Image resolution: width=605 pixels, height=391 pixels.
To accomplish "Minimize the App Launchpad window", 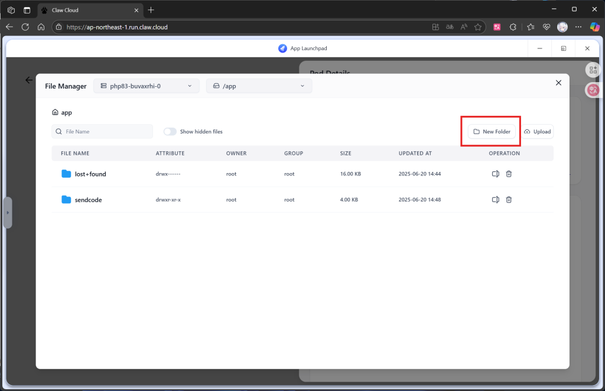I will tap(540, 48).
